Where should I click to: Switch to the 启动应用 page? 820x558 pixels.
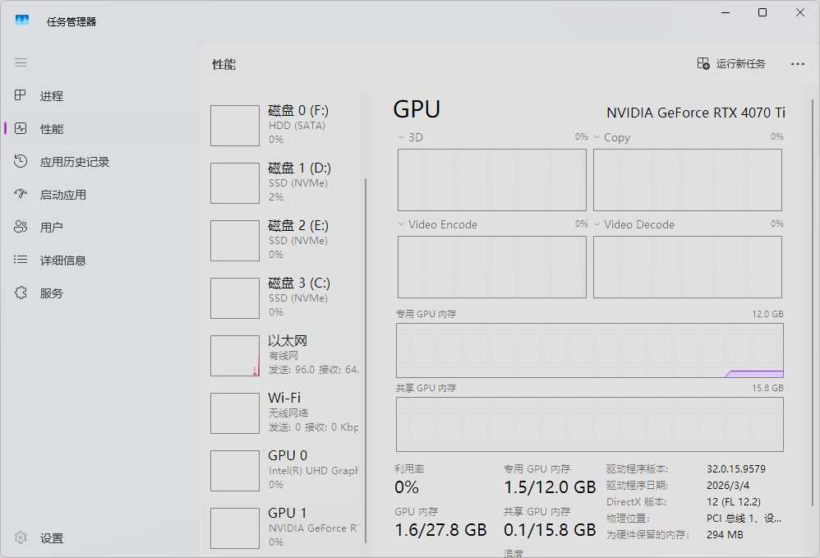point(62,195)
